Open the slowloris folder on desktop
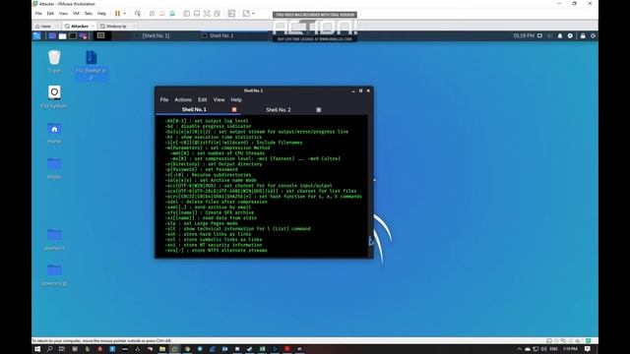 coord(54,239)
